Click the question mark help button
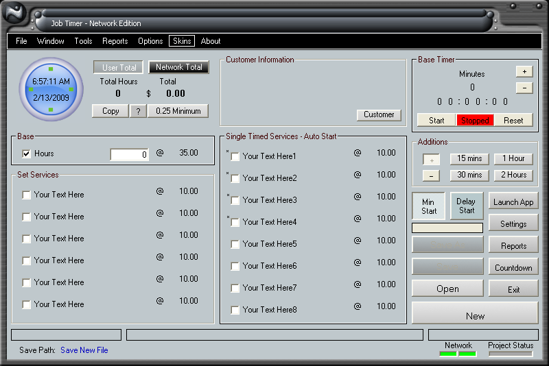Viewport: 549px width, 366px height. [139, 111]
